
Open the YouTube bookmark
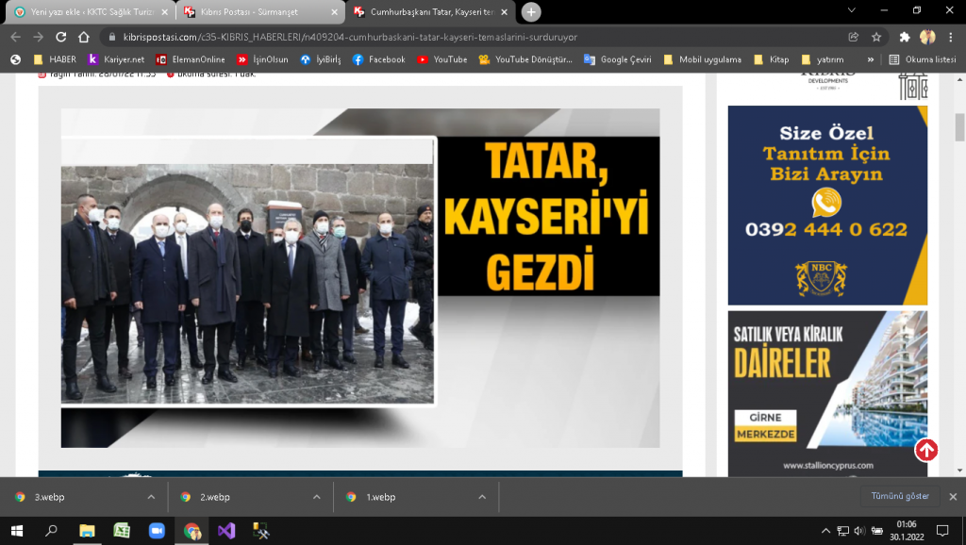(x=442, y=59)
